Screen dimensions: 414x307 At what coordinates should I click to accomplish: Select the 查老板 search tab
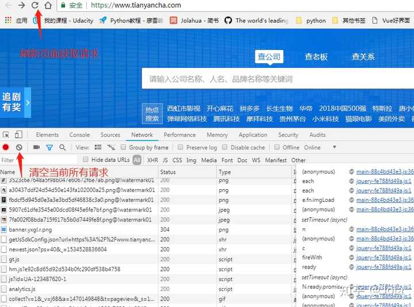coord(316,56)
